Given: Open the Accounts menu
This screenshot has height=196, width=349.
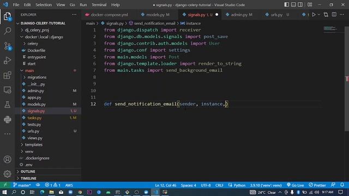Looking at the screenshot, I should (x=7, y=160).
